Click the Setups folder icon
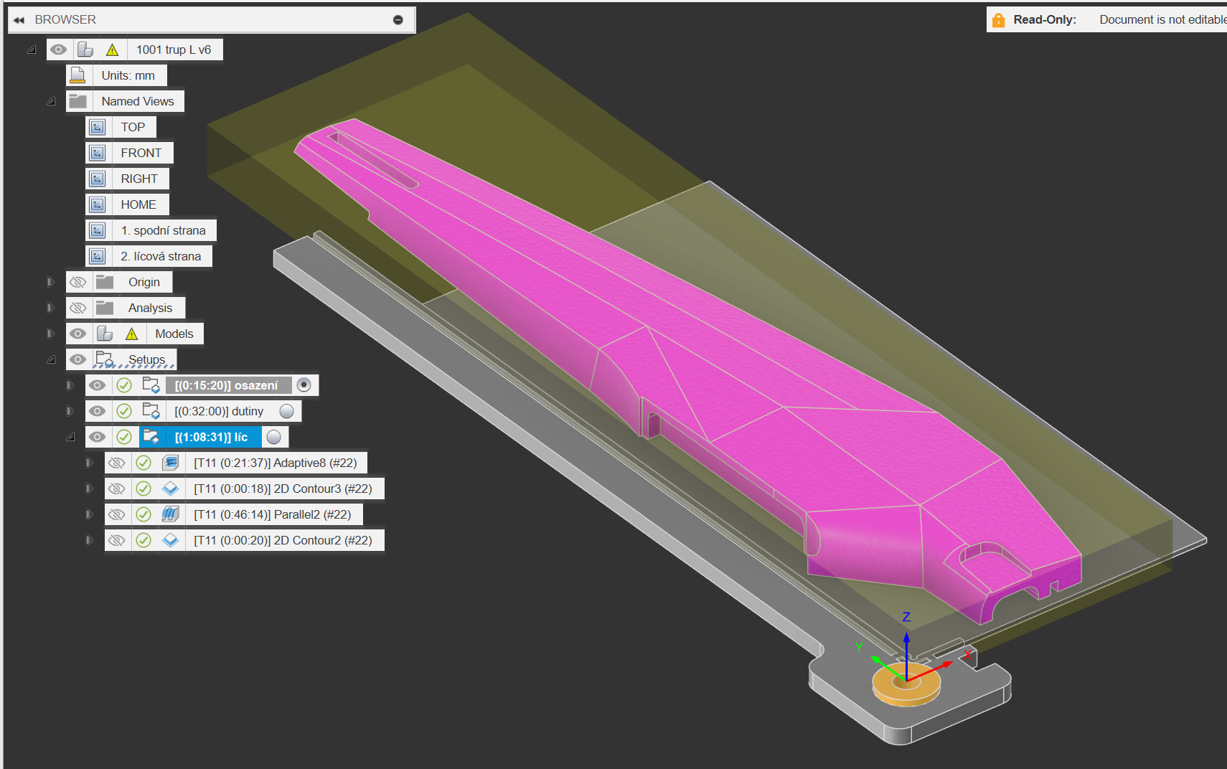 pos(105,359)
